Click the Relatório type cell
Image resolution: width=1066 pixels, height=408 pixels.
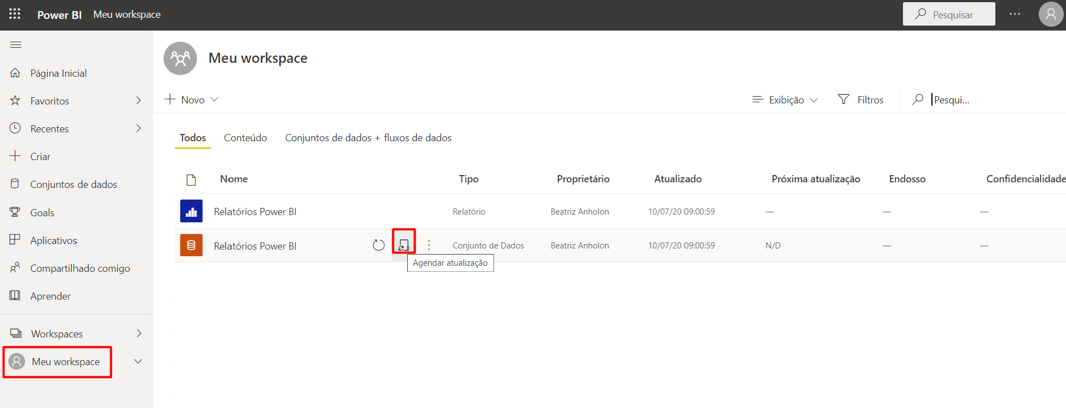pyautogui.click(x=469, y=212)
